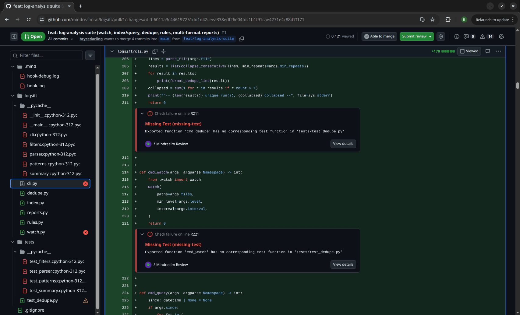Screen dimensions: 520x315
Task: Bookmark this page with the star
Action: pyautogui.click(x=432, y=19)
